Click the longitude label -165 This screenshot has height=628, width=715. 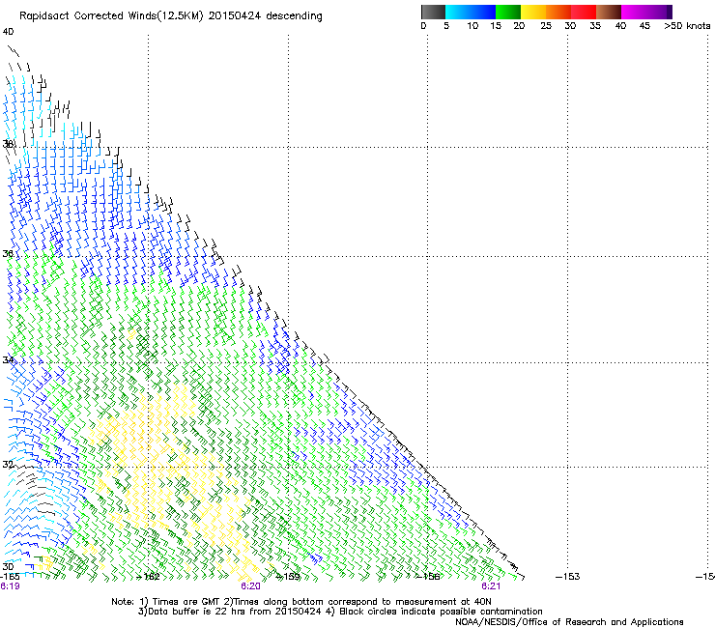tap(10, 577)
